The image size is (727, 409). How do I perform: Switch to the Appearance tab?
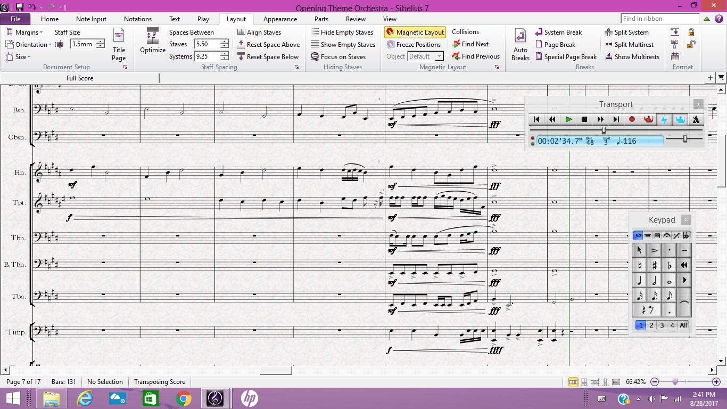point(280,19)
